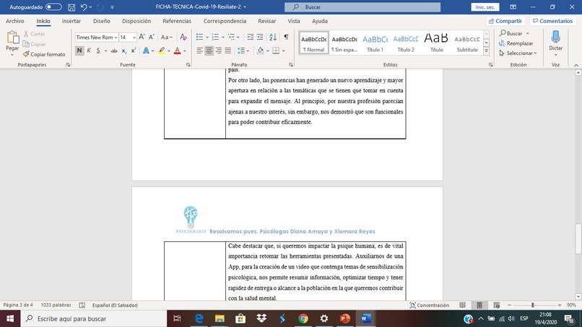The image size is (582, 327).
Task: Click the zoom slider handle
Action: point(533,305)
